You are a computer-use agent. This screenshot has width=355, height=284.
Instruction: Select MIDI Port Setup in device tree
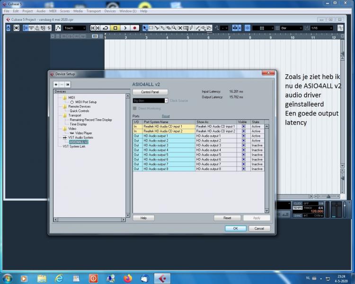click(86, 102)
